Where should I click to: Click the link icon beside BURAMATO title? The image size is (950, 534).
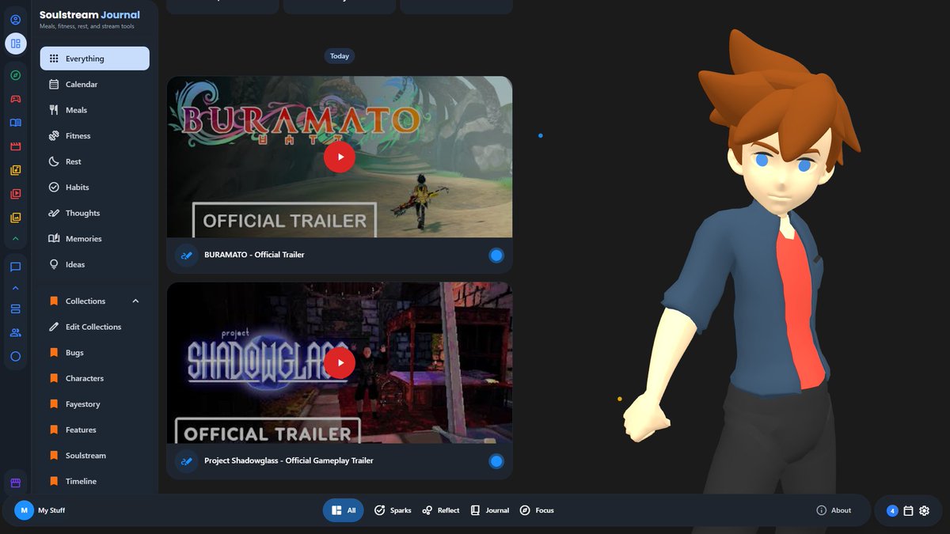tap(186, 255)
